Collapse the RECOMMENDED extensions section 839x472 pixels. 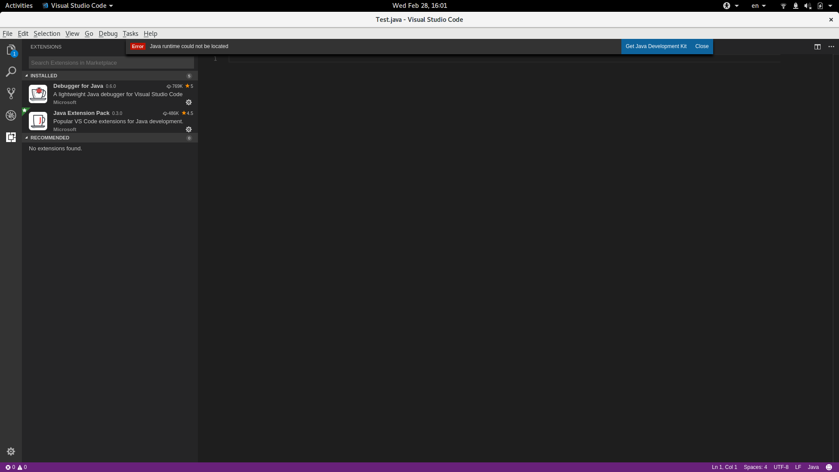pyautogui.click(x=110, y=138)
